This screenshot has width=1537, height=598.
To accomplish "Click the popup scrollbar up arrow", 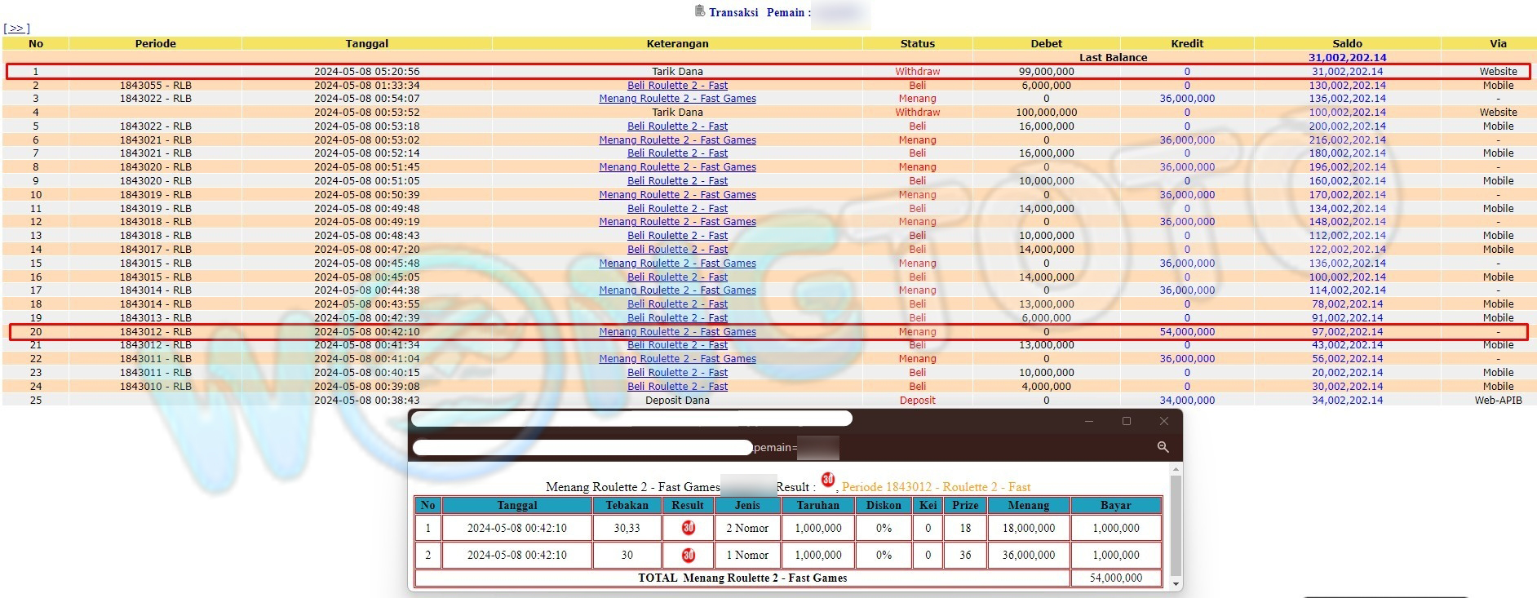I will pos(1176,470).
